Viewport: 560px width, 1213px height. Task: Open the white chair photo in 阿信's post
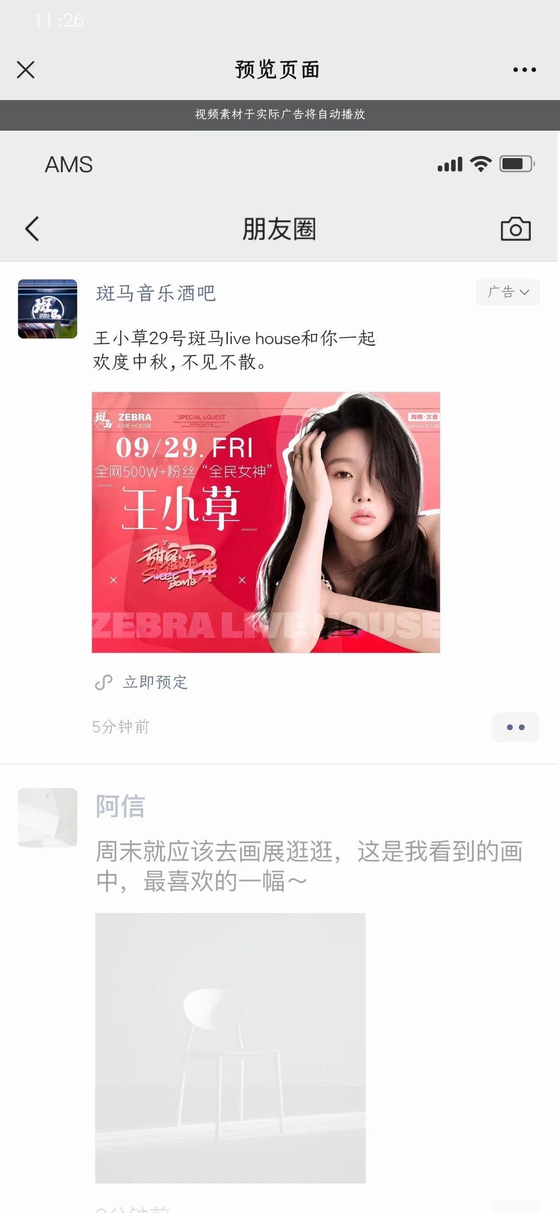point(230,1048)
